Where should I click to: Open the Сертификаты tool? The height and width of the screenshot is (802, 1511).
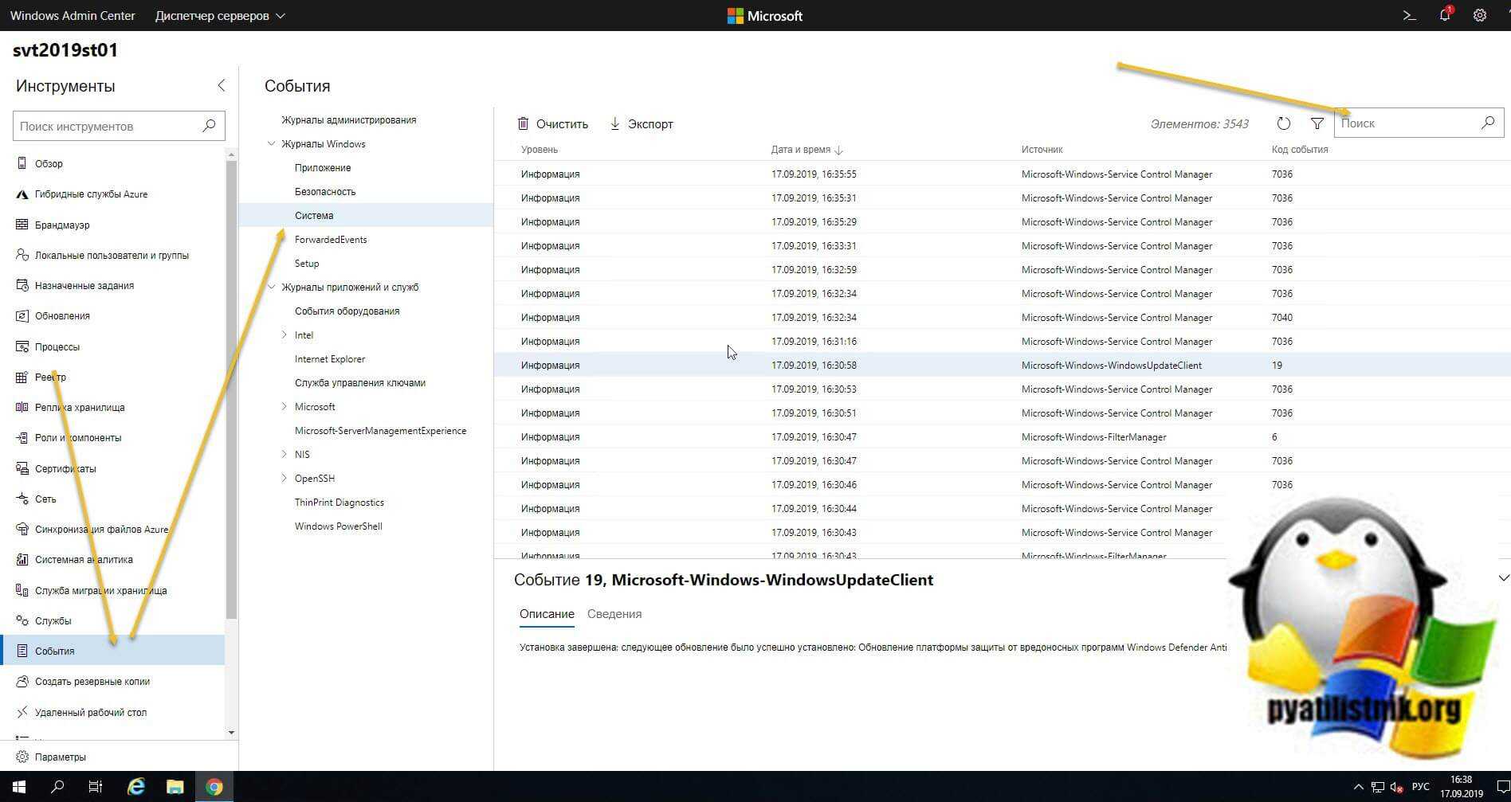coord(65,468)
